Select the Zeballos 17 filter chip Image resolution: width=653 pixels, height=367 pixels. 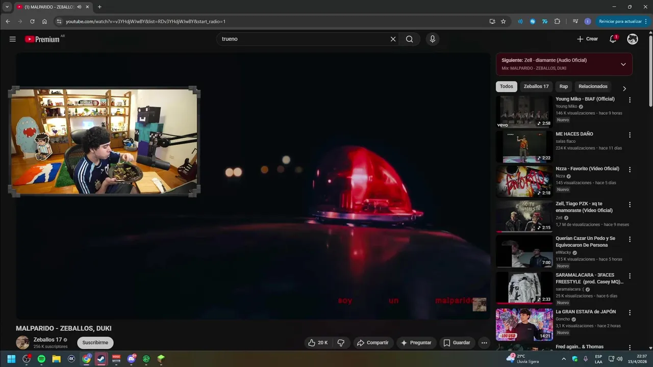[x=536, y=87]
